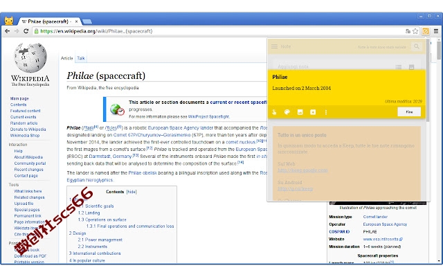Jump to 2.2 Instruments section
The image size is (443, 277).
(x=92, y=247)
